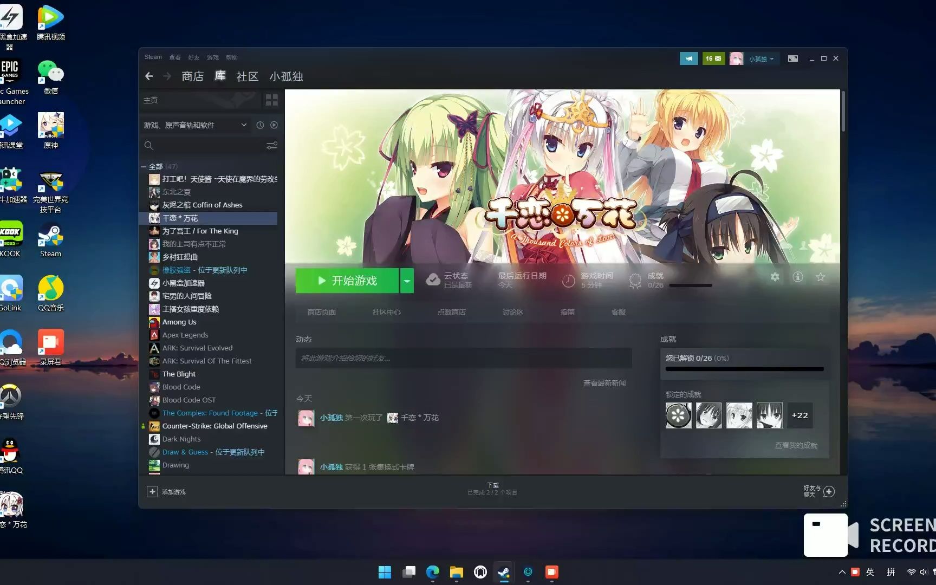Click the Steam icon in the taskbar
936x585 pixels.
pyautogui.click(x=504, y=572)
